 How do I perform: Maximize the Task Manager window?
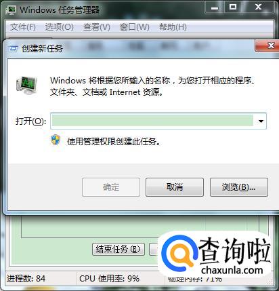click(x=233, y=7)
